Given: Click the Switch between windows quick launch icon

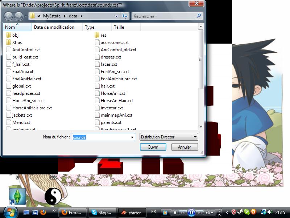Looking at the screenshot, I should point(35,213).
